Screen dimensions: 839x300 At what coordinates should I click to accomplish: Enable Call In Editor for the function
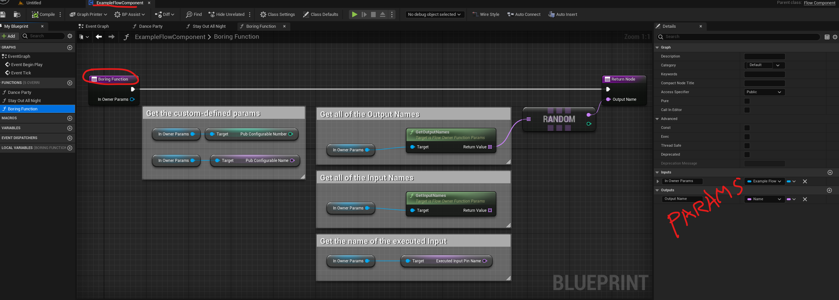tap(747, 110)
